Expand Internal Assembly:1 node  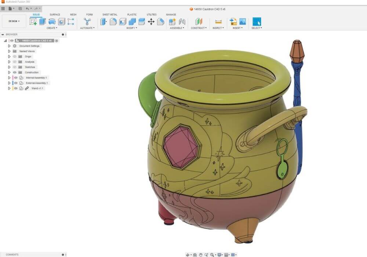9,77
